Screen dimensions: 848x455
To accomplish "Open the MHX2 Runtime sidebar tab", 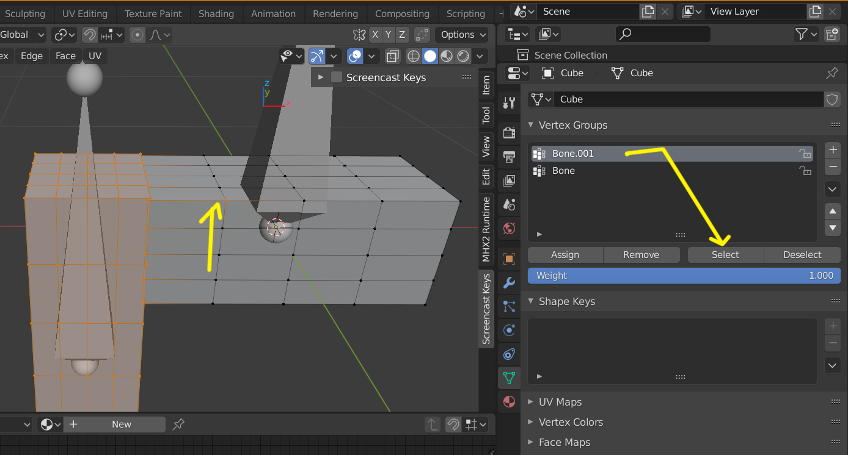I will click(486, 229).
